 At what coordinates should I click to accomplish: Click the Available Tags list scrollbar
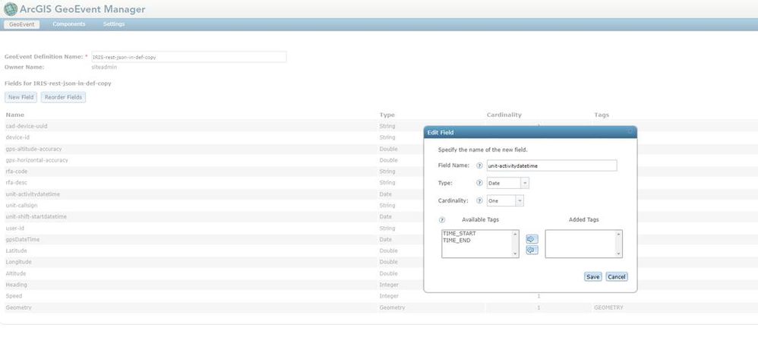click(x=515, y=244)
